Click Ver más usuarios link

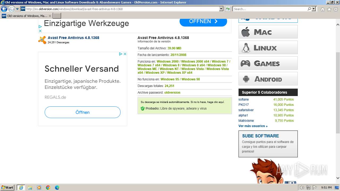click(x=253, y=126)
